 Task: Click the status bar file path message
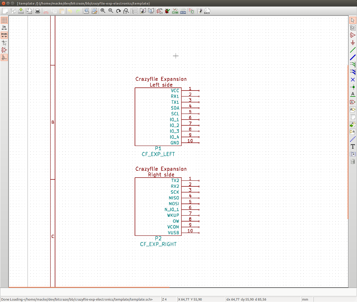pos(77,299)
